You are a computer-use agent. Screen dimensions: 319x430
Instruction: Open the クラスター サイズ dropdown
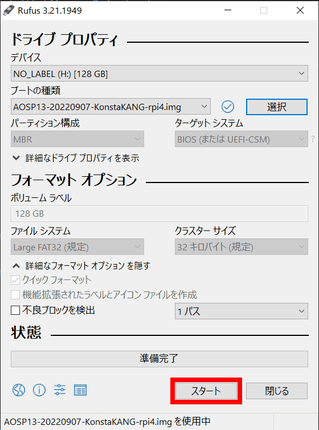242,247
